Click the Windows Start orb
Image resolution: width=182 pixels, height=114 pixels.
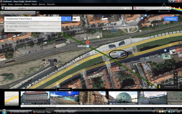(4, 112)
